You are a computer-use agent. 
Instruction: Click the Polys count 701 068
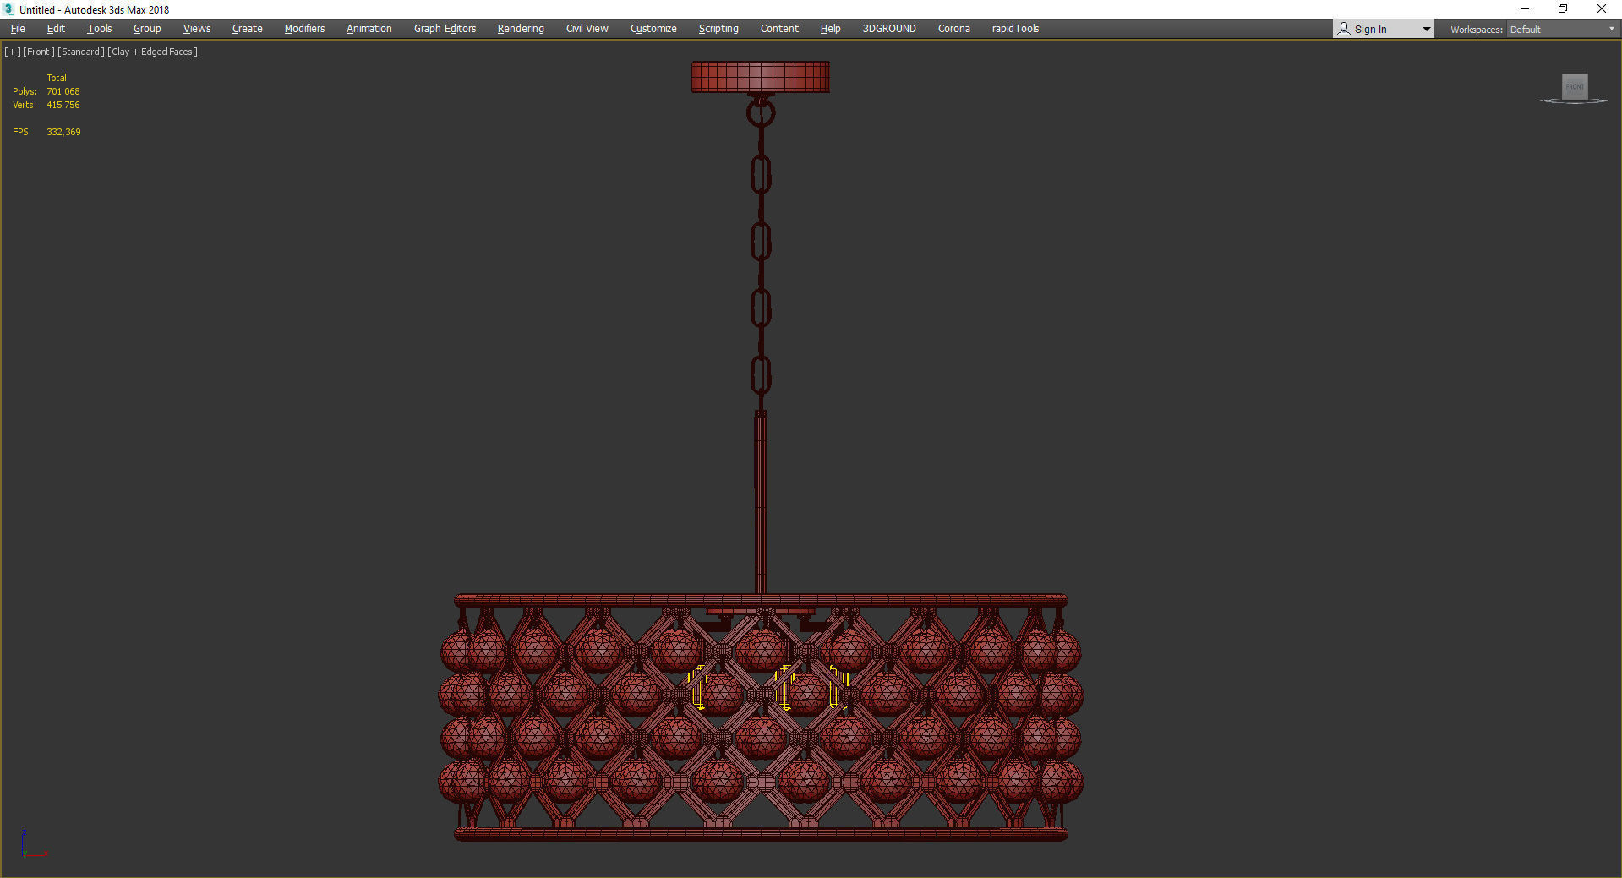[63, 91]
